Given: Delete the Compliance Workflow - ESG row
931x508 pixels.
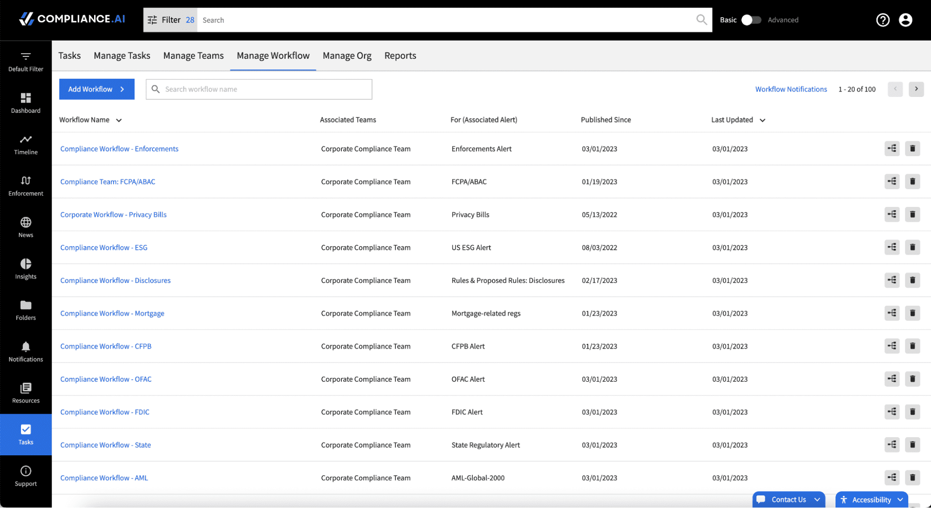Looking at the screenshot, I should click(x=912, y=247).
